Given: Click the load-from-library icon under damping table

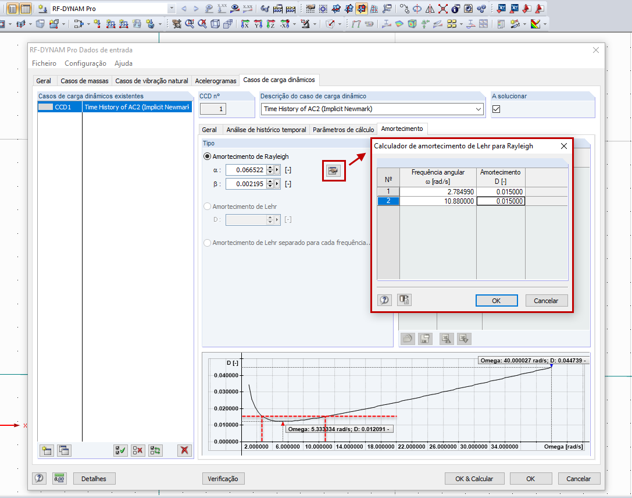Looking at the screenshot, I should tap(408, 339).
